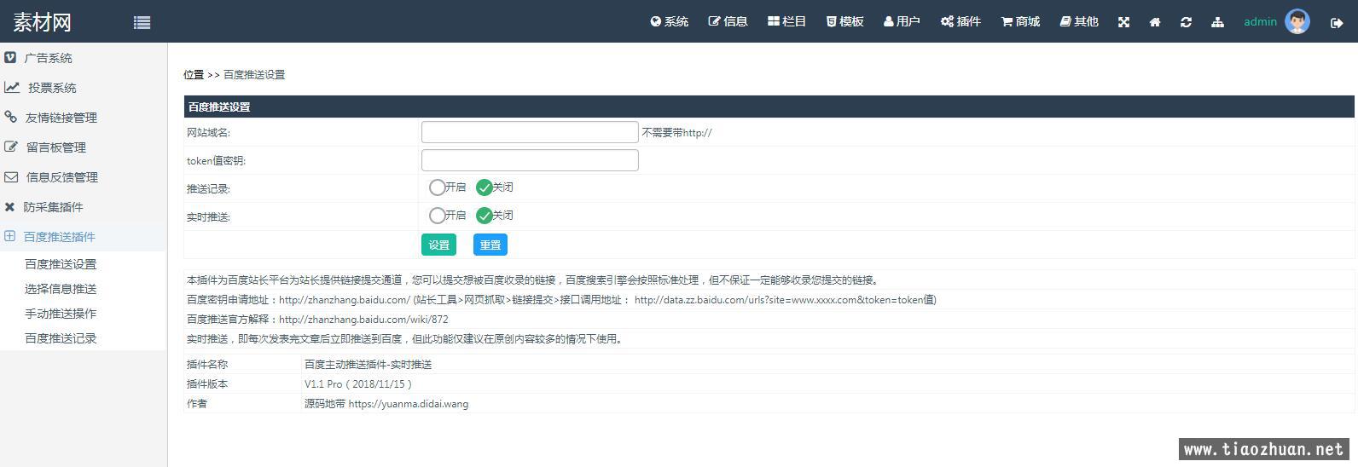Expand the 防采集插件 sidebar item
1358x467 pixels.
tap(53, 207)
